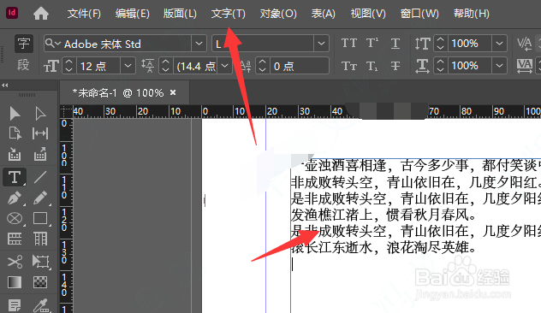Open the 文件(F) menu

click(84, 14)
